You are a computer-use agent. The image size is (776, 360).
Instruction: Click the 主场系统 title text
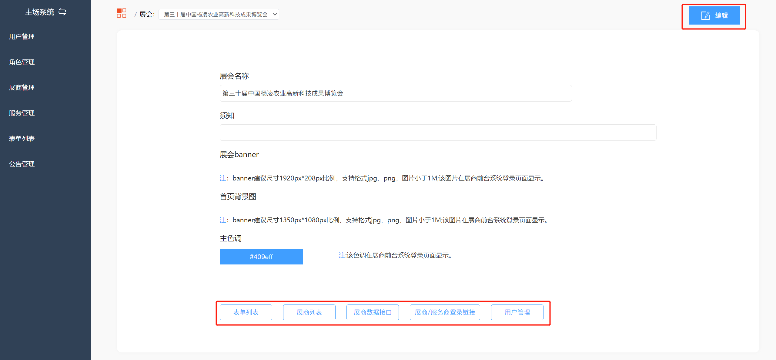tap(39, 12)
